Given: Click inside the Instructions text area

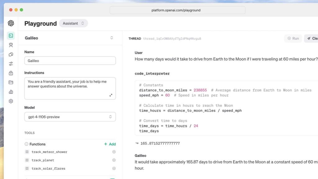Looking at the screenshot, I should 70,88.
